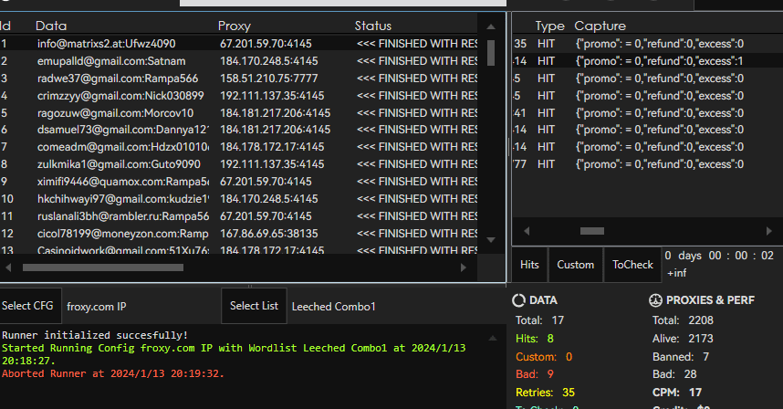Image resolution: width=783 pixels, height=409 pixels.
Task: Click the down arrow of the runner list scrollbar
Action: pyautogui.click(x=492, y=240)
